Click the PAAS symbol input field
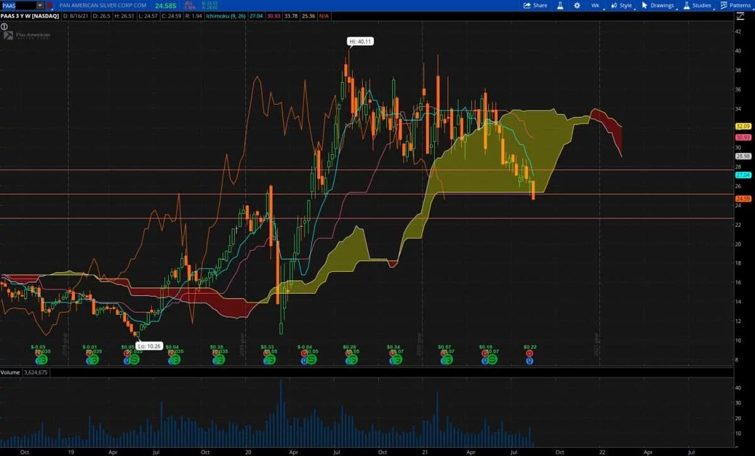Viewport: 755px width, 456px height. 18,6
